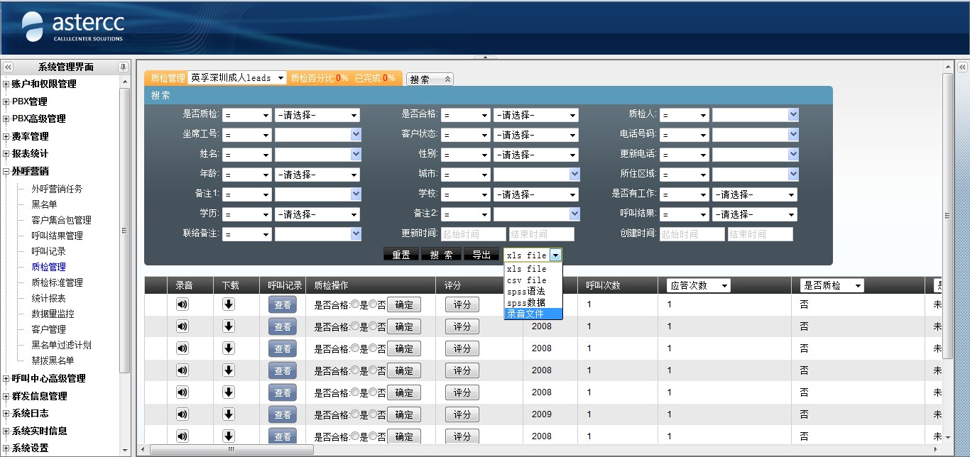Viewport: 970px width, 457px height.
Task: Click the 导出 export button
Action: coord(481,255)
